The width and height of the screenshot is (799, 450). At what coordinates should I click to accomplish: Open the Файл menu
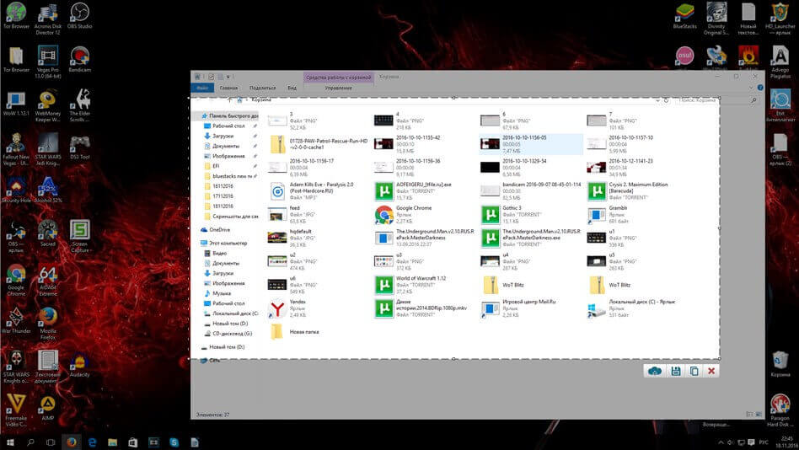pos(202,88)
